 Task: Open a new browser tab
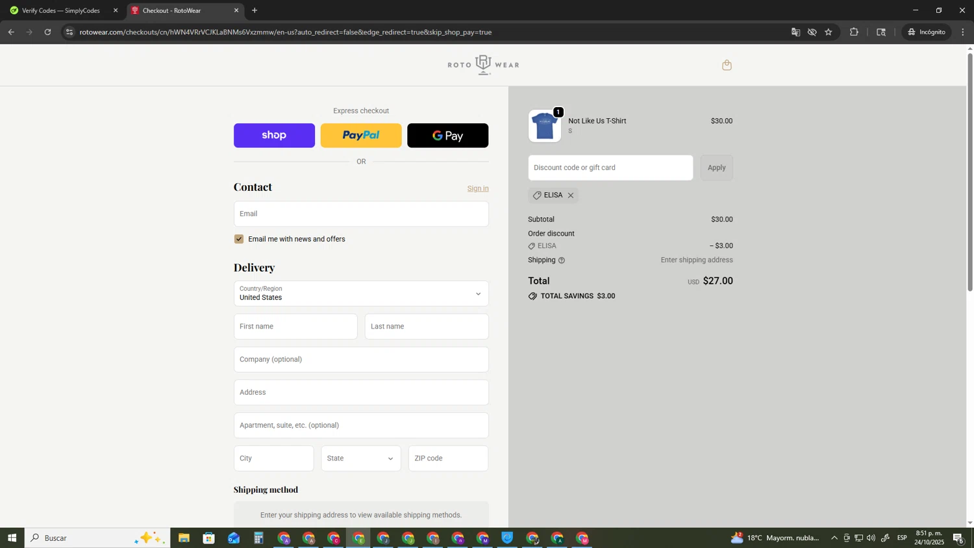[255, 10]
